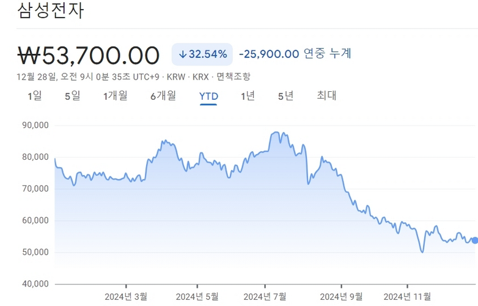Click the July peak on price line
The height and width of the screenshot is (306, 478).
tap(276, 132)
